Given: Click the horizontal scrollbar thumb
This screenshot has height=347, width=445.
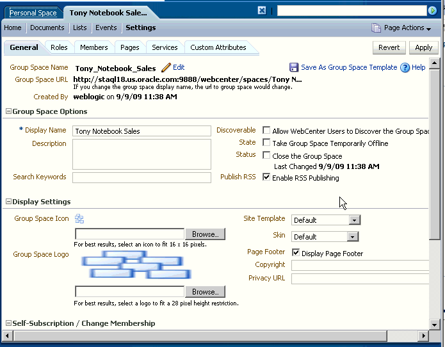Looking at the screenshot, I should click(x=200, y=336).
